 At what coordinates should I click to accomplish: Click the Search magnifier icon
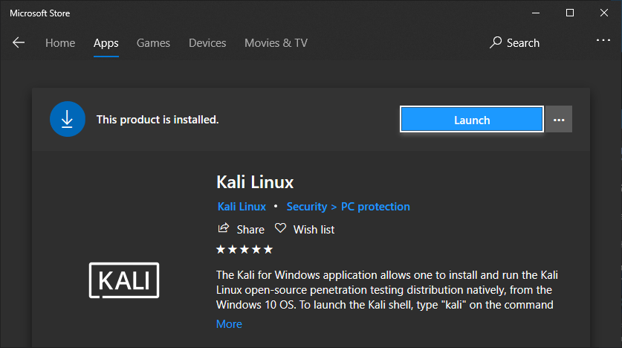[496, 42]
